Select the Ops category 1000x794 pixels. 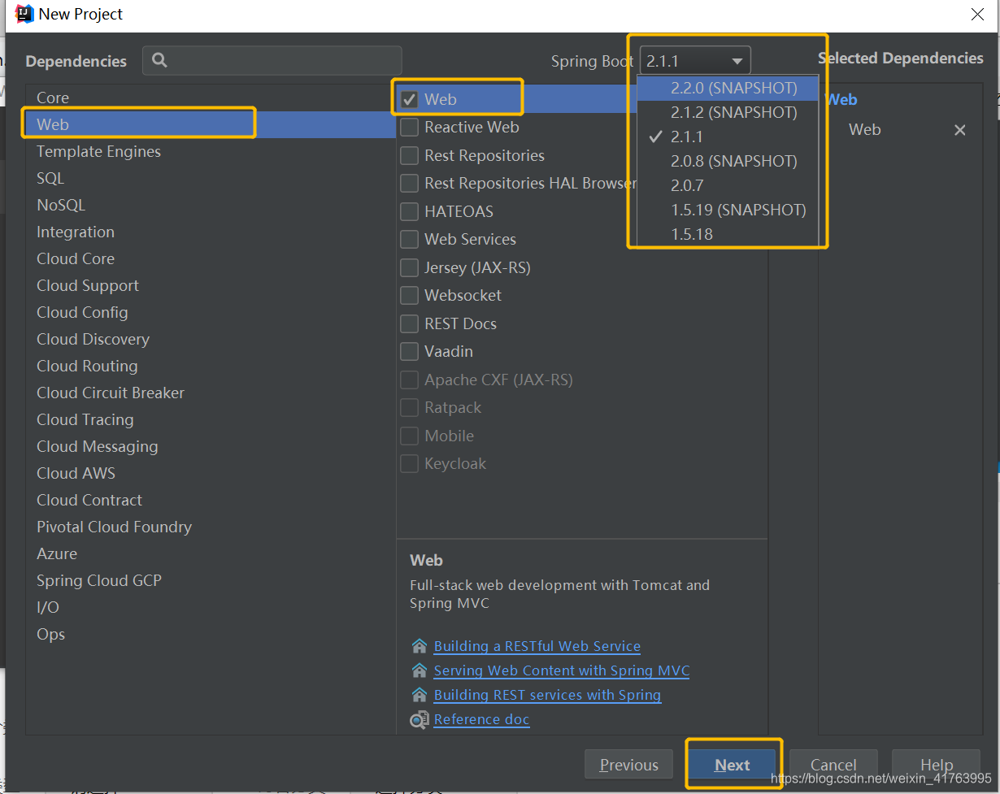coord(211,634)
